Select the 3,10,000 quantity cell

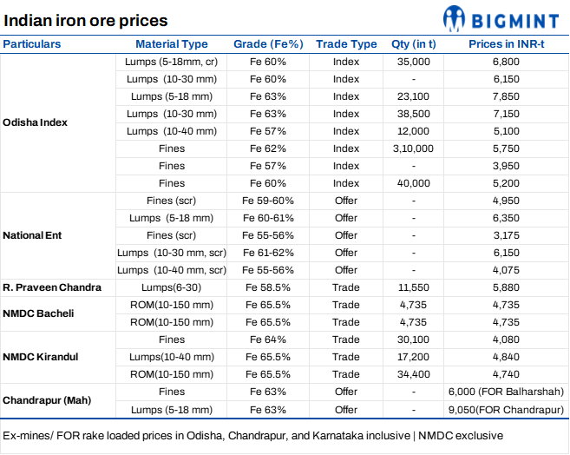pyautogui.click(x=413, y=148)
